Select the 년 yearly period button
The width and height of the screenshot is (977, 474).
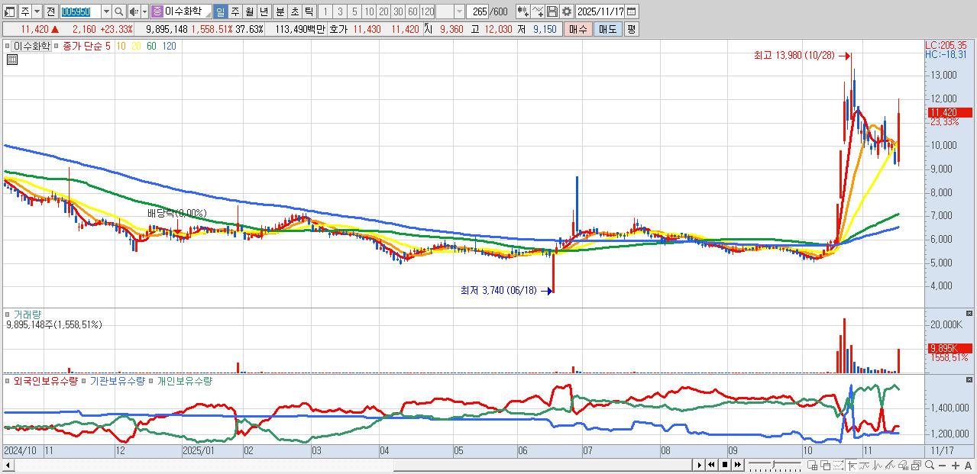tap(264, 11)
